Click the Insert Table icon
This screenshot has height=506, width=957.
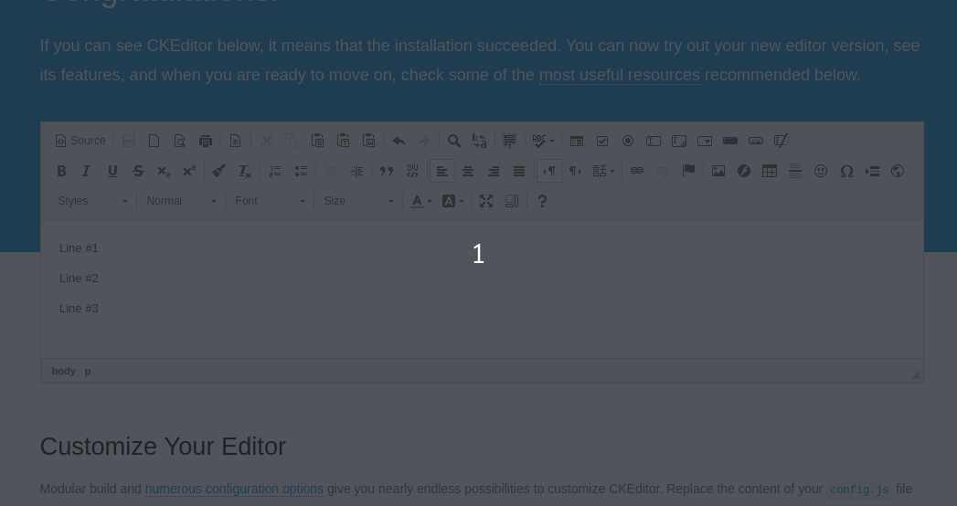[x=770, y=172]
